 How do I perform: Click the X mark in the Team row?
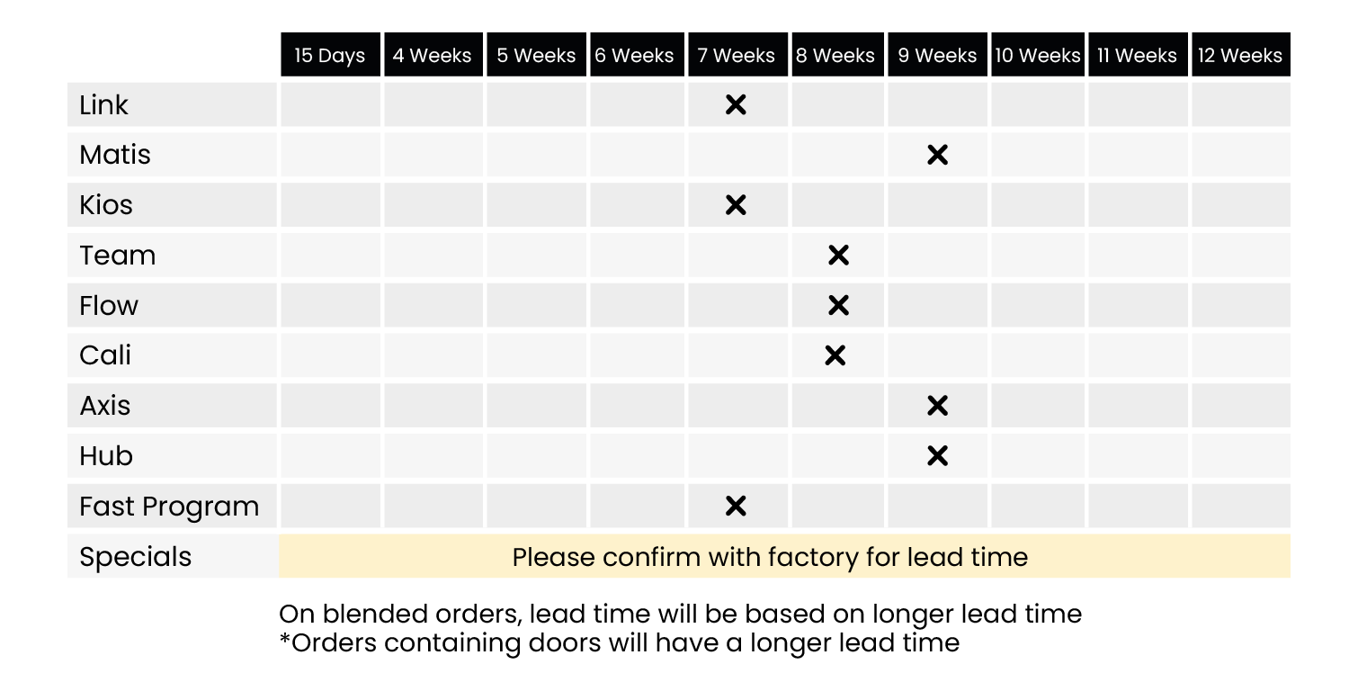(838, 256)
